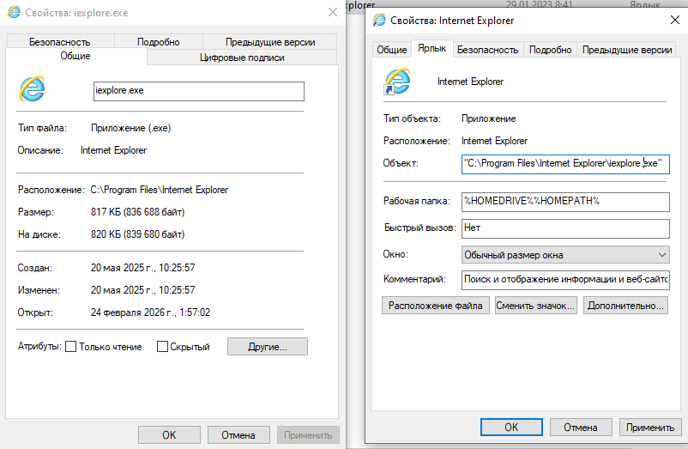Open the Безопасность tab in the shortcut dialog
Screen dimensions: 688x449
487,50
